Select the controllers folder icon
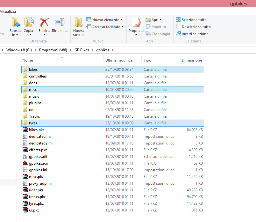Image resolution: width=256 pixels, height=222 pixels. [x=25, y=76]
